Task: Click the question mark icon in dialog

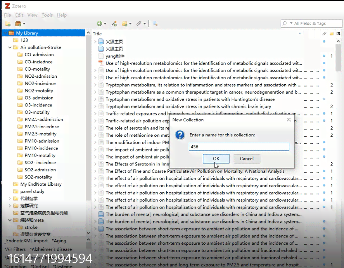Action: (x=180, y=135)
